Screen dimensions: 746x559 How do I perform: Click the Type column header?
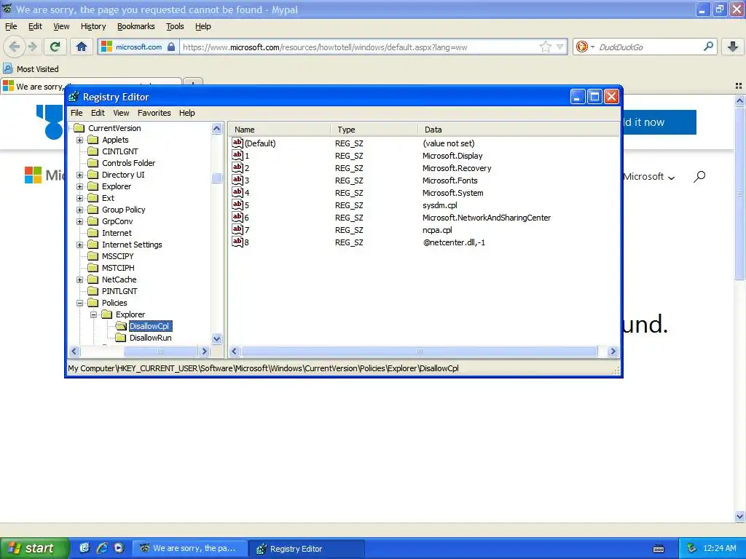coord(374,130)
